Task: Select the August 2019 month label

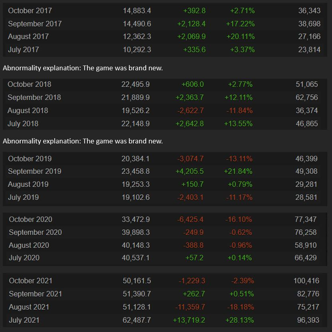Action: [28, 185]
